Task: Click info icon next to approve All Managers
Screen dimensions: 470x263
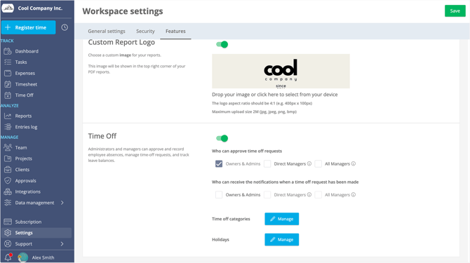Action: pos(354,163)
